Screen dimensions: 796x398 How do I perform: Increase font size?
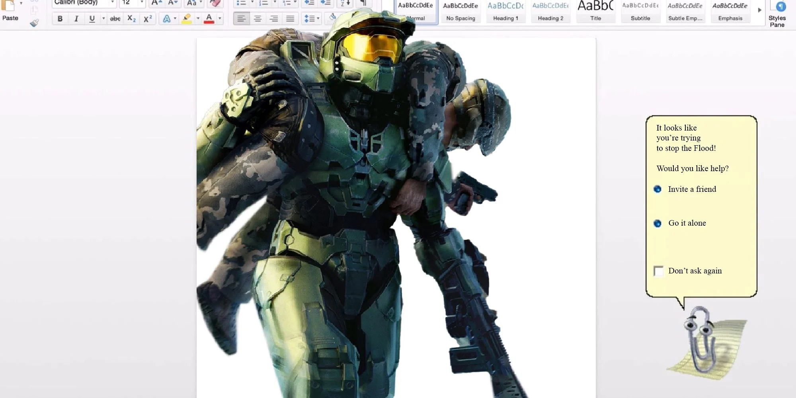click(156, 3)
